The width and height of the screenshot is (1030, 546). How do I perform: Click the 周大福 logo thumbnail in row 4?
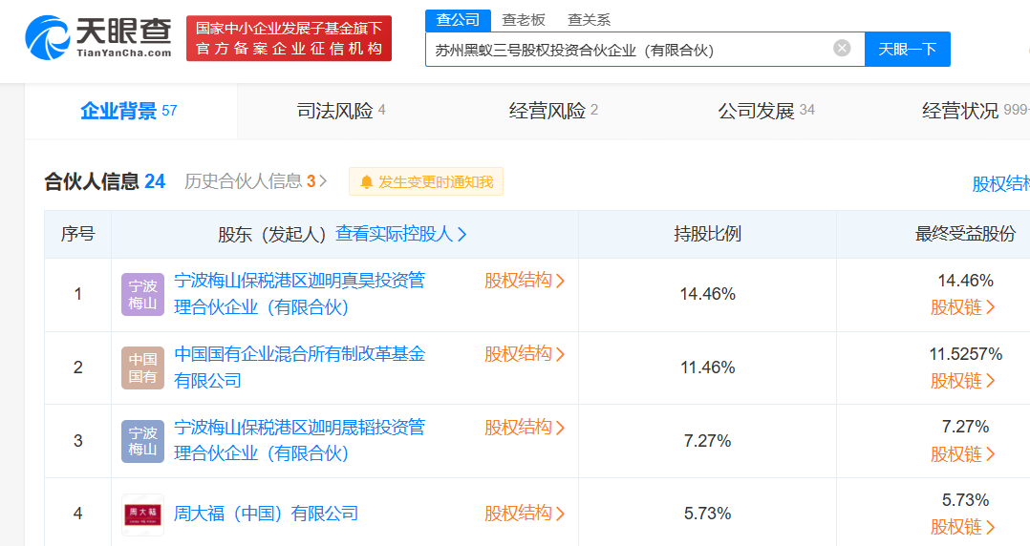point(142,514)
